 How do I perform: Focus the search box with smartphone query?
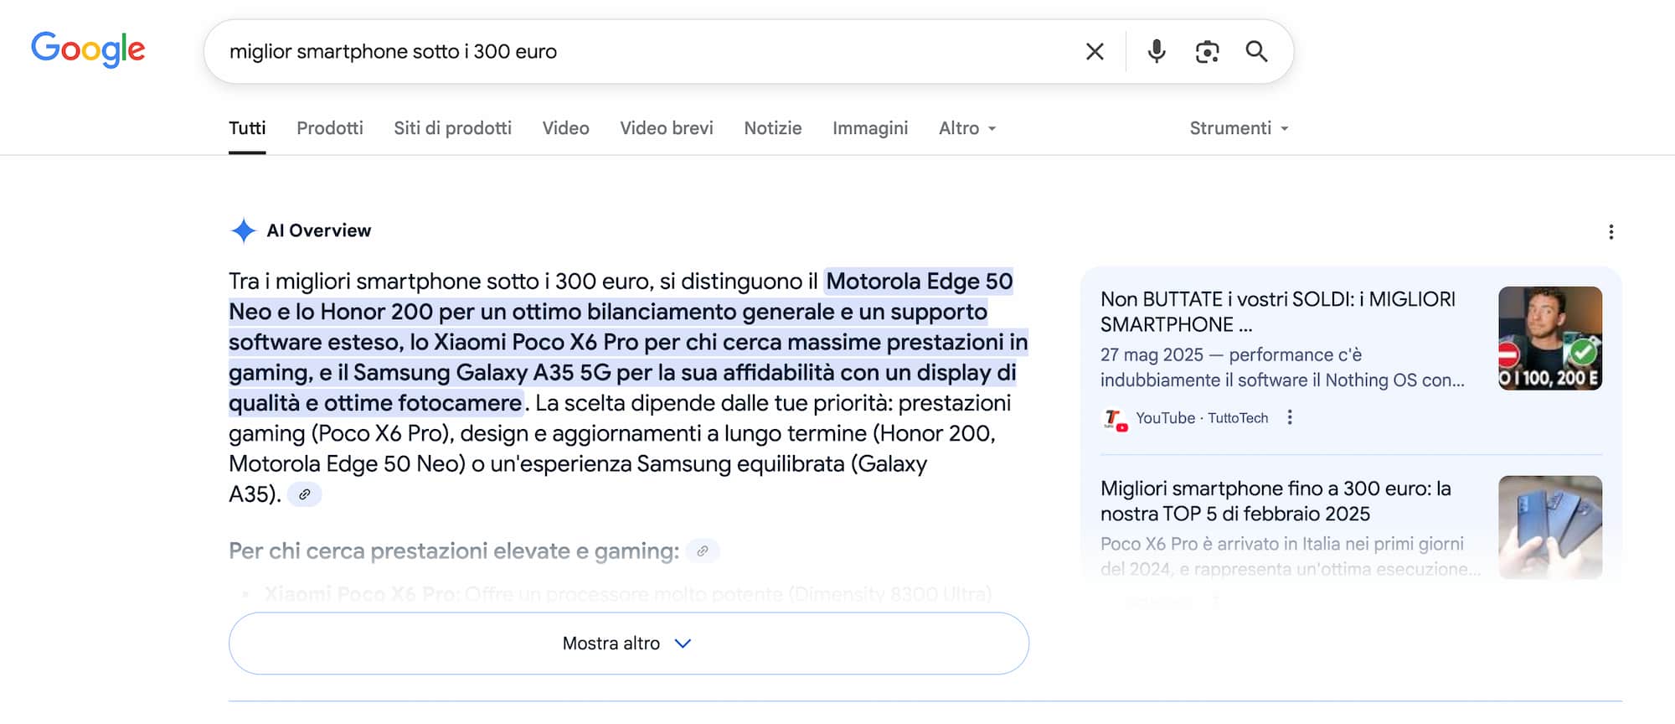click(x=645, y=52)
